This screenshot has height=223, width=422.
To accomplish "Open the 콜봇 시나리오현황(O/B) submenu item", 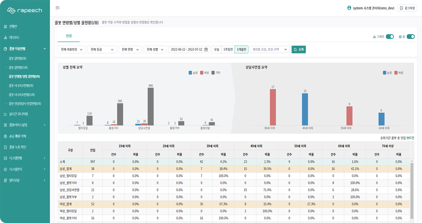I will (21, 95).
